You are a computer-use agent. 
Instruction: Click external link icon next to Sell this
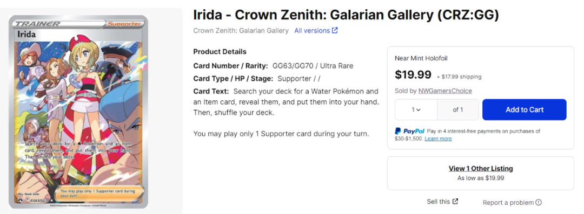[x=455, y=202]
